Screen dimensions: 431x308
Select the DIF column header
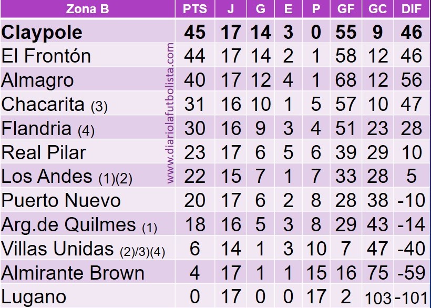point(411,9)
